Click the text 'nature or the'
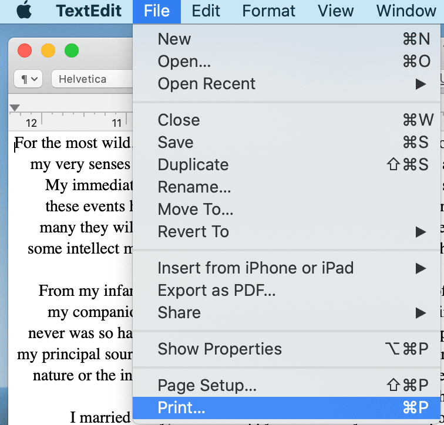 [x=74, y=376]
